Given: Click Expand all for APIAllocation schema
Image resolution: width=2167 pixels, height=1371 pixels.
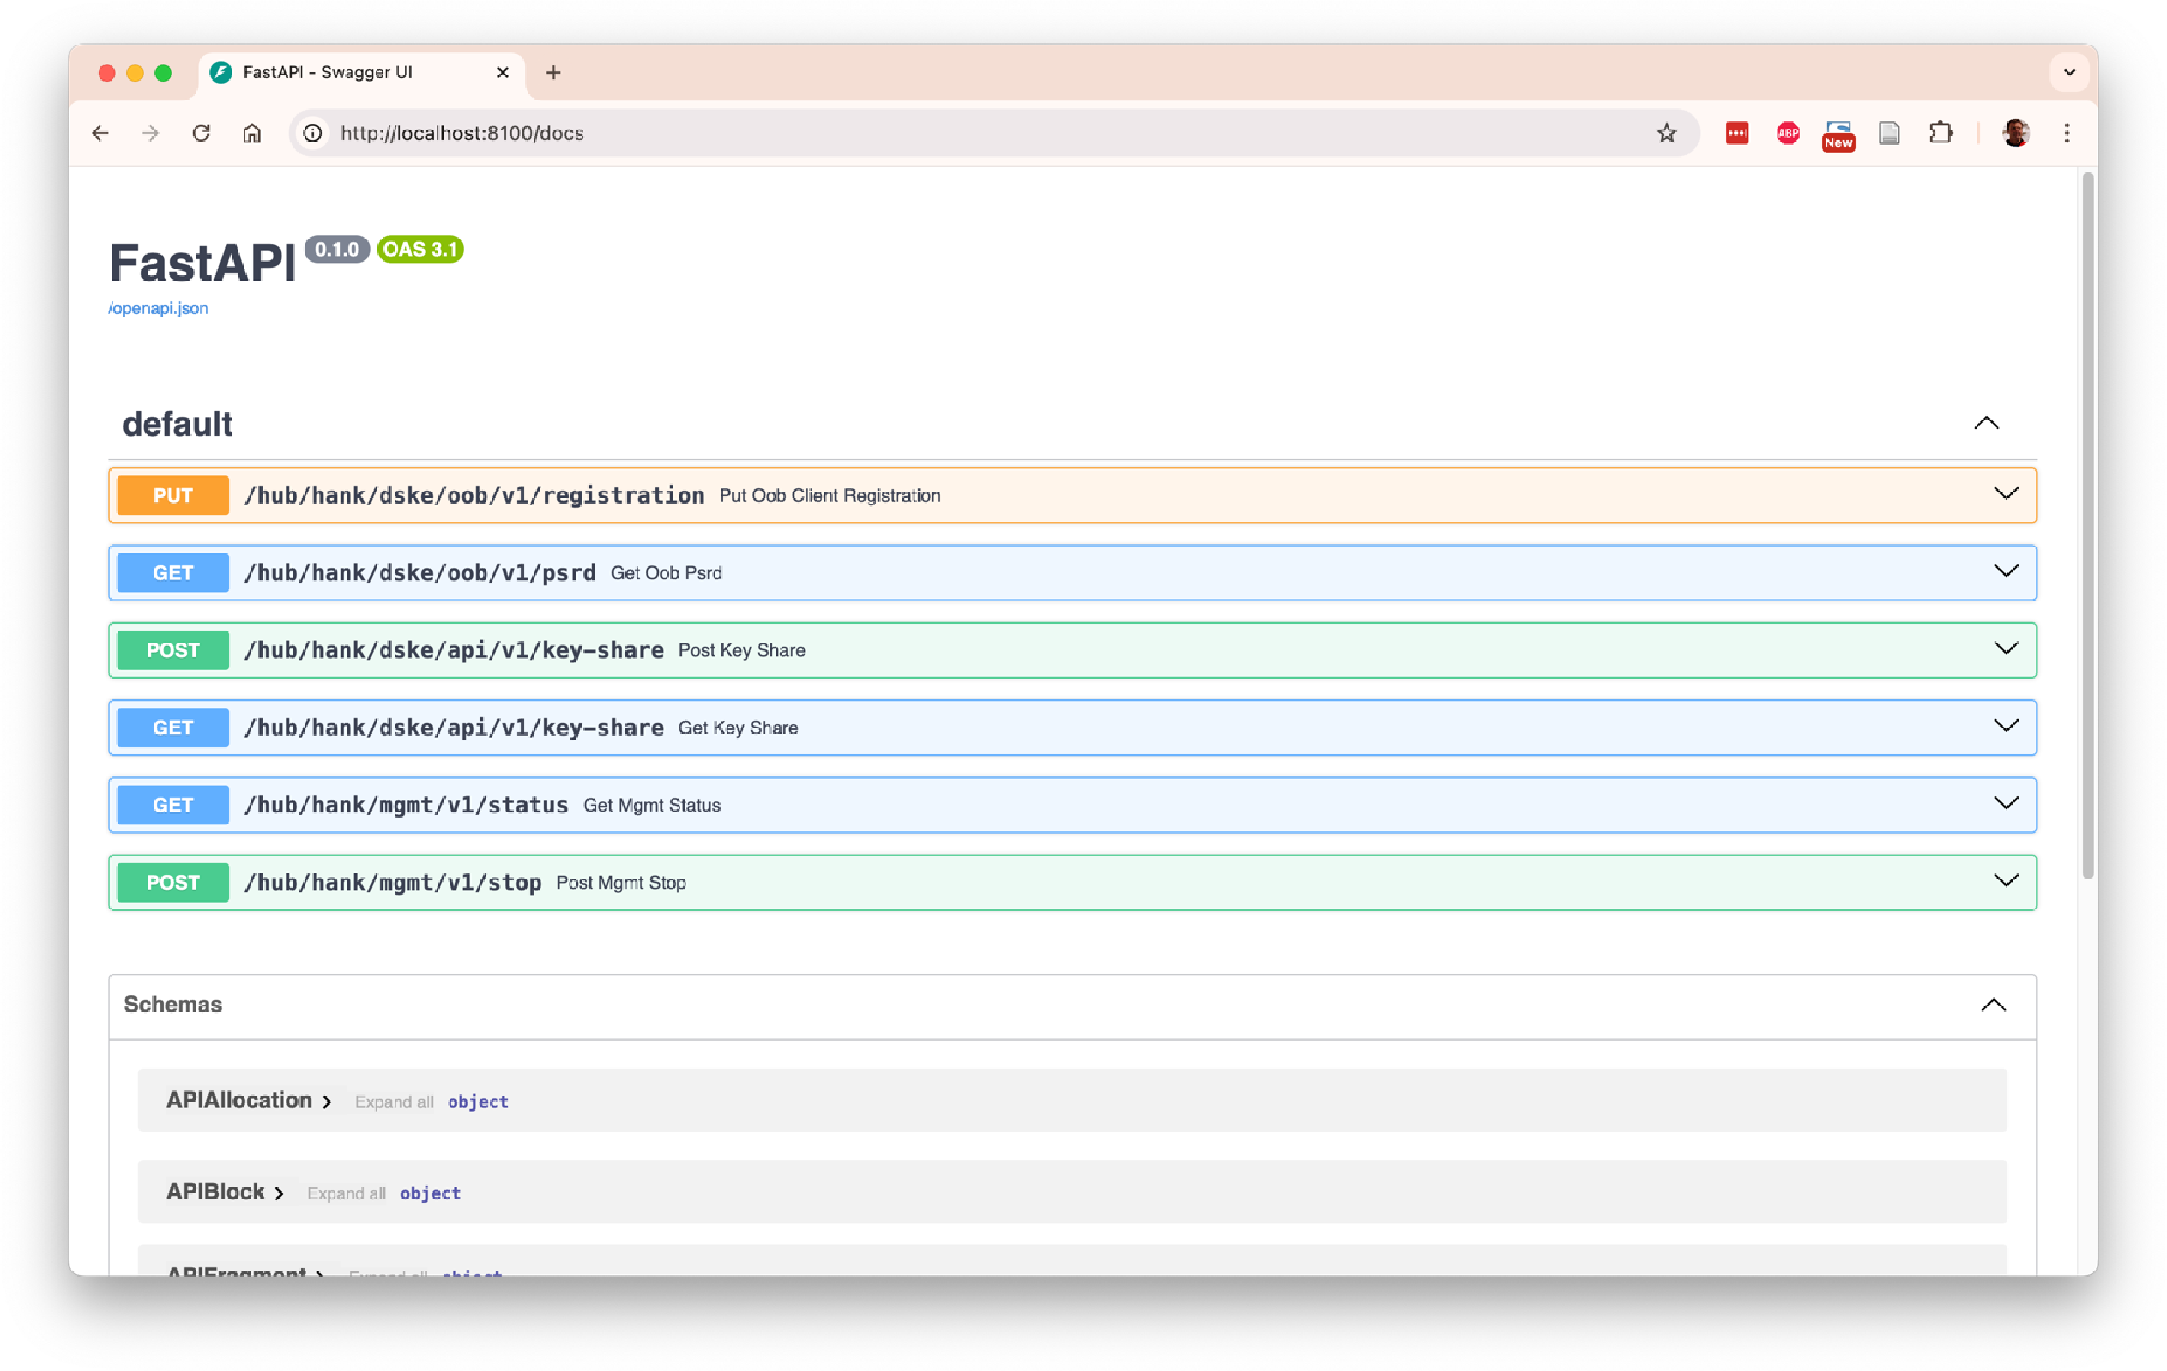Looking at the screenshot, I should [394, 1101].
